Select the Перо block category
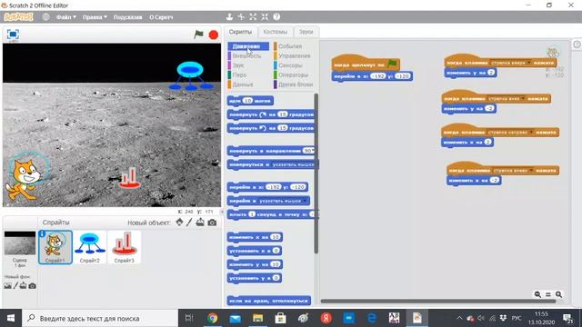The width and height of the screenshot is (582, 327). click(x=239, y=74)
